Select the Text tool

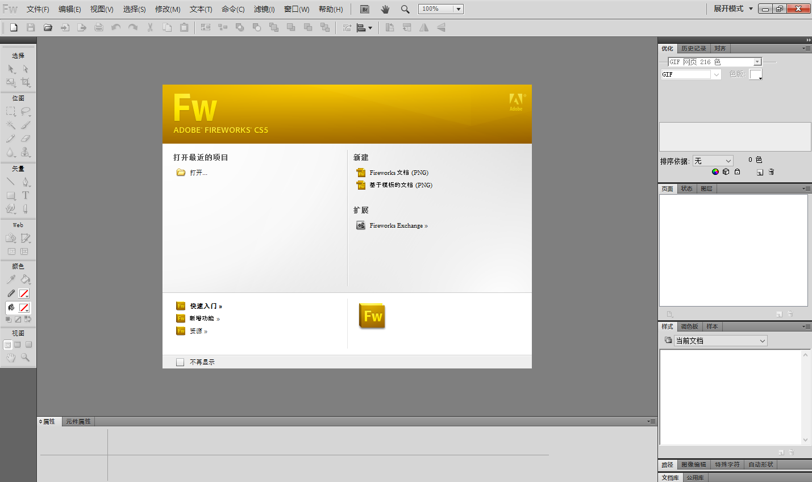(x=26, y=195)
